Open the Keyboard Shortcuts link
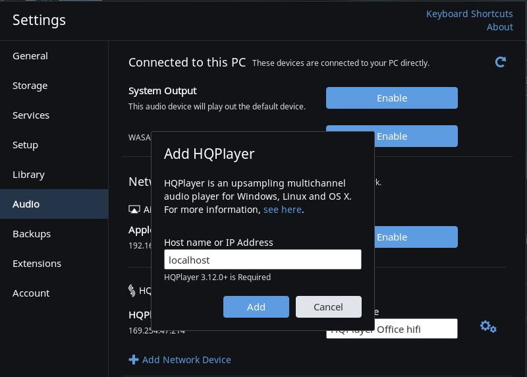Screen dimensions: 527x377 (x=469, y=14)
